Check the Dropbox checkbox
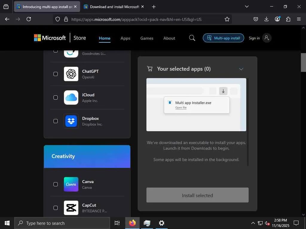The height and width of the screenshot is (229, 306). point(56,121)
